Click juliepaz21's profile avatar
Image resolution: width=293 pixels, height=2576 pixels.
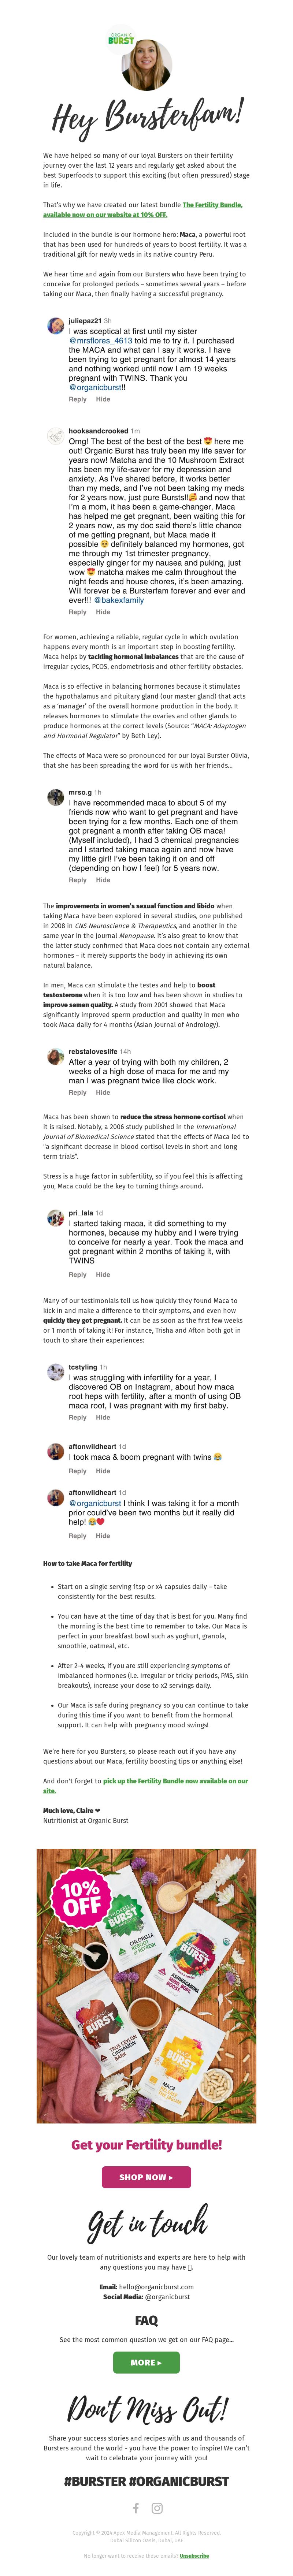click(56, 326)
